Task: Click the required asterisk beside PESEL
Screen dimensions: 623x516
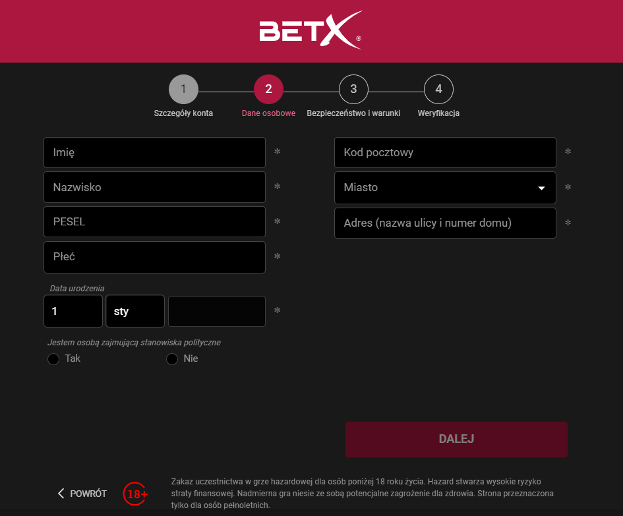Action: (278, 221)
